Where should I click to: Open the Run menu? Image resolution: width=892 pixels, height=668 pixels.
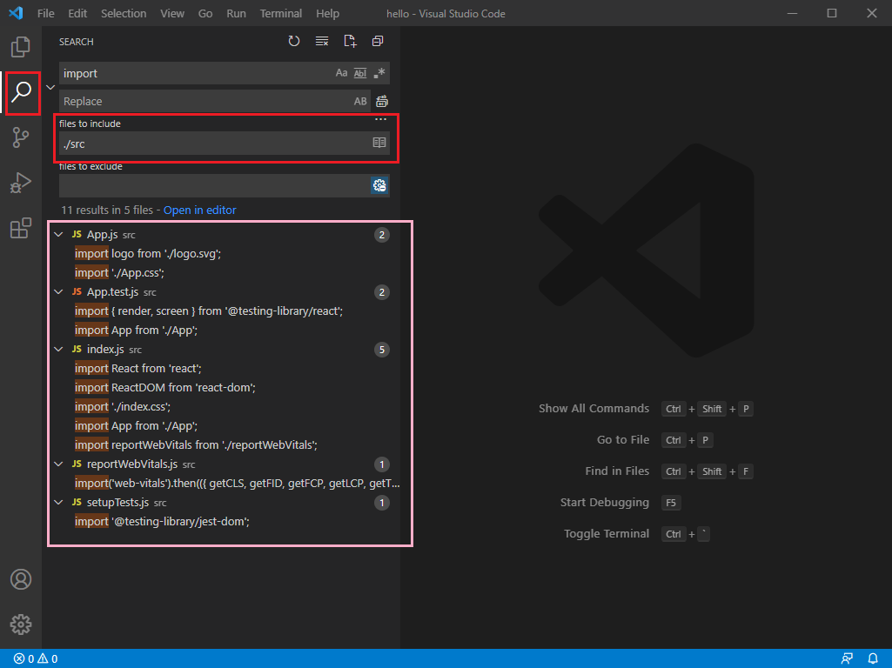point(236,13)
